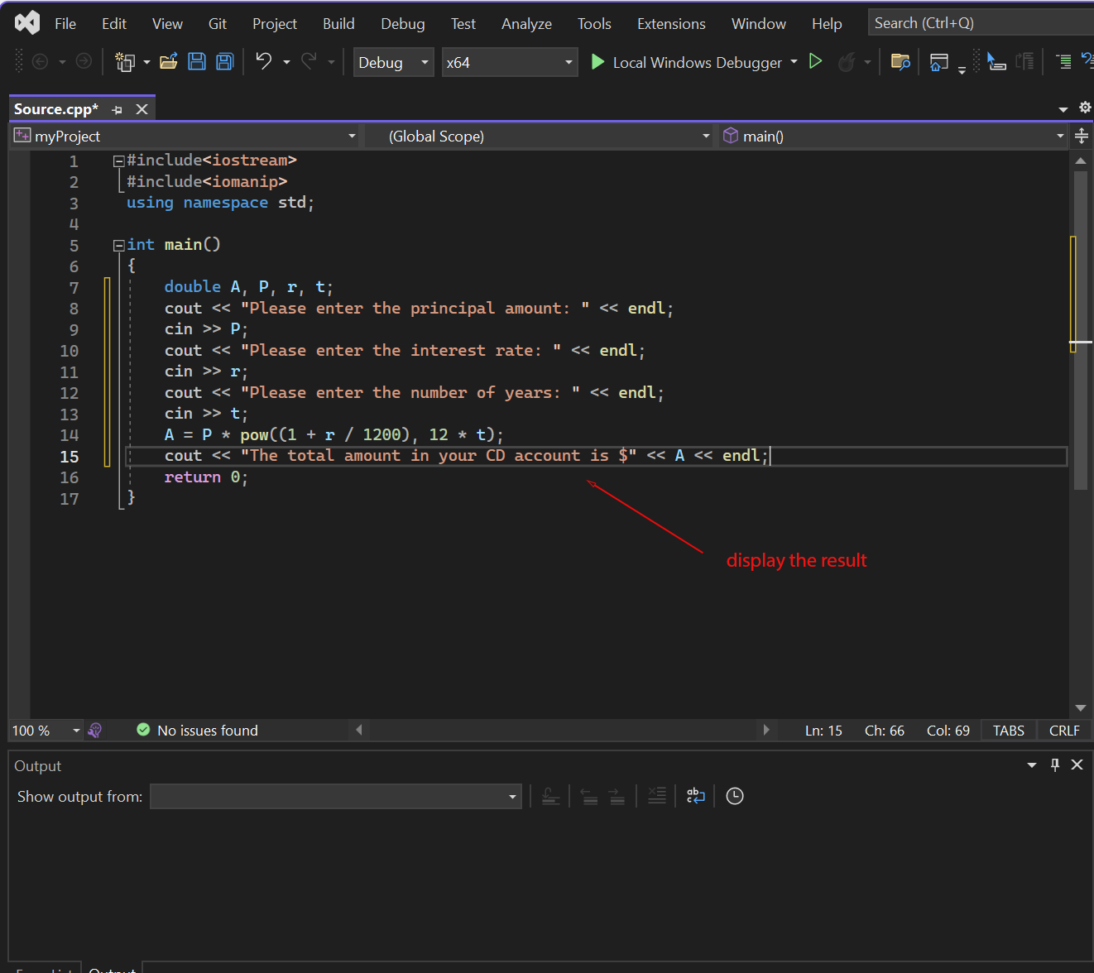This screenshot has width=1094, height=973.
Task: Open the Build menu
Action: [x=338, y=23]
